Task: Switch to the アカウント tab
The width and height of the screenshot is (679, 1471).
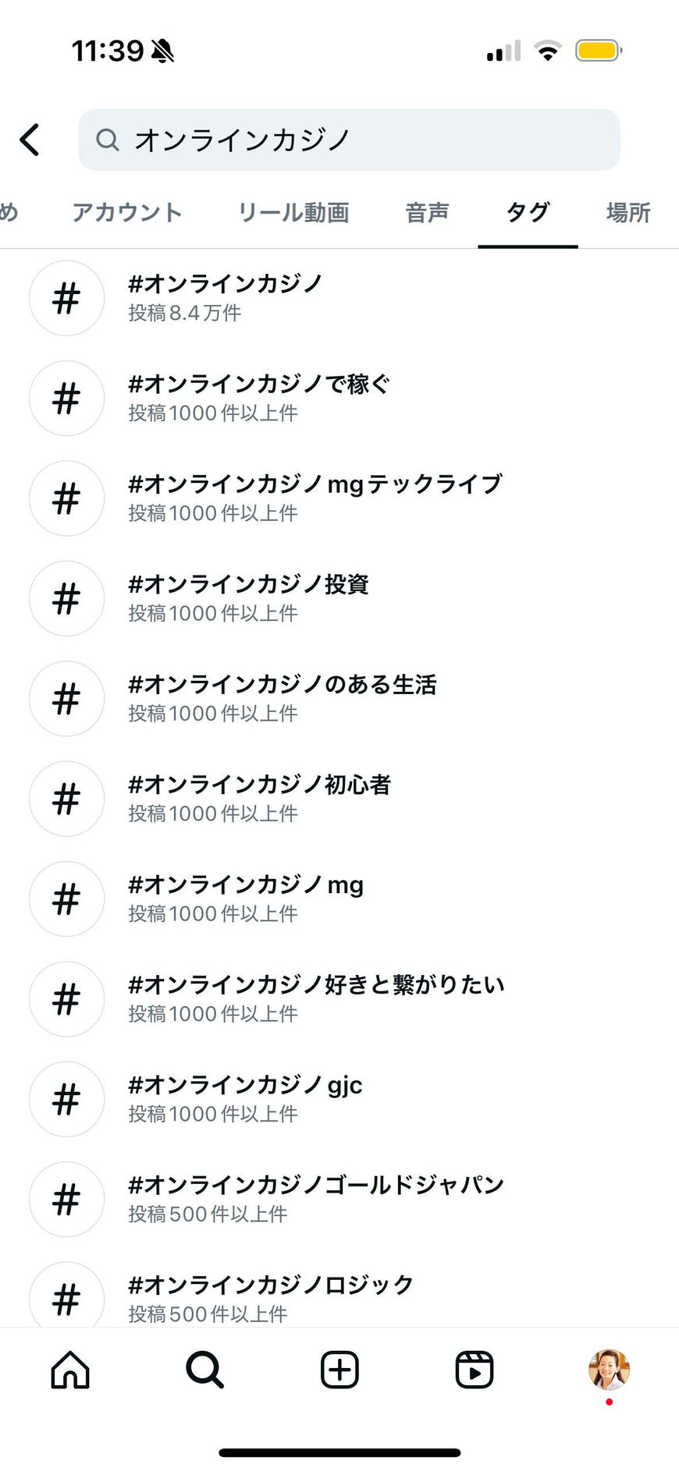Action: click(127, 212)
